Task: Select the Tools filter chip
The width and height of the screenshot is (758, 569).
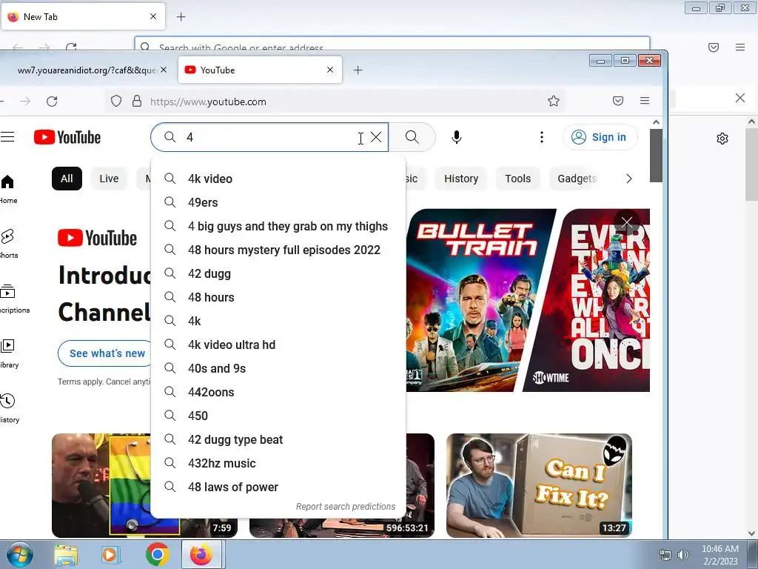Action: (x=517, y=179)
